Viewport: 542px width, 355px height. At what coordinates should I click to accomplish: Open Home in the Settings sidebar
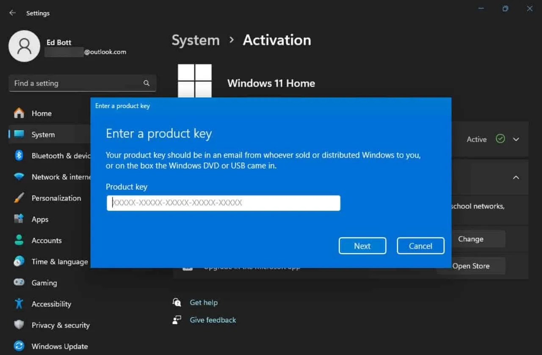(41, 113)
